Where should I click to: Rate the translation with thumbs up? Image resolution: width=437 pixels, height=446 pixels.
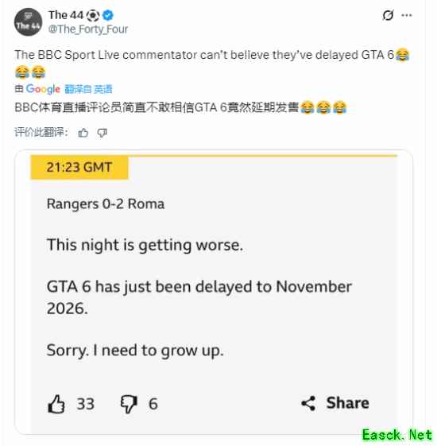point(83,133)
